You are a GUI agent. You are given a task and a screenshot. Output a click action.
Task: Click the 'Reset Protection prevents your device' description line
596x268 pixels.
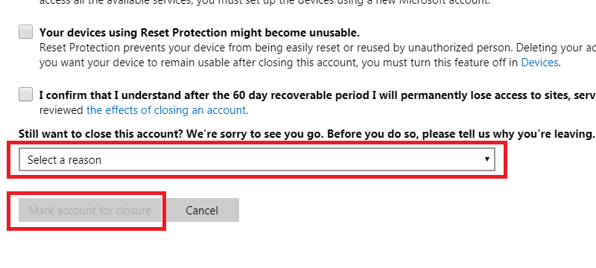tap(317, 48)
